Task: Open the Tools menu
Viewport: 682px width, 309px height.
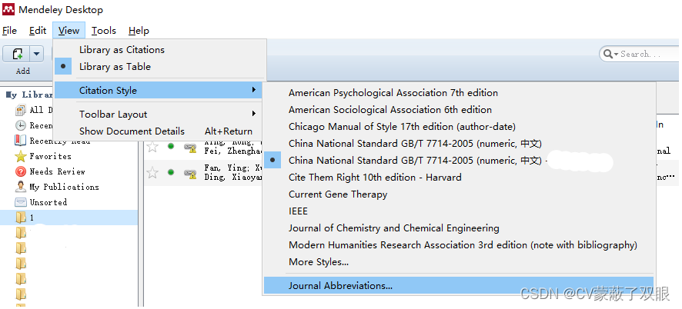Action: [103, 31]
